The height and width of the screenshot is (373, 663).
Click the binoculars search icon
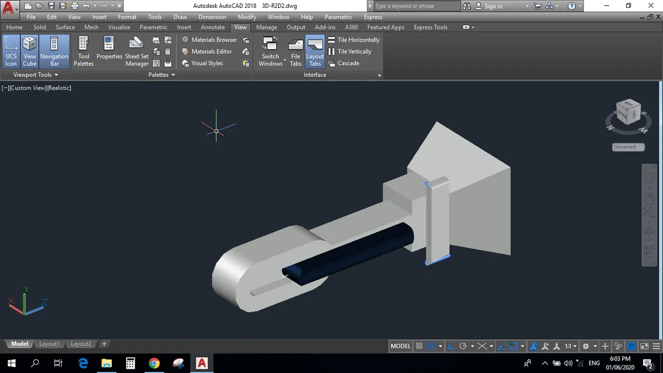467,6
